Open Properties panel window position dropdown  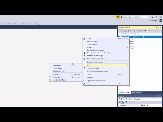tap(156, 96)
